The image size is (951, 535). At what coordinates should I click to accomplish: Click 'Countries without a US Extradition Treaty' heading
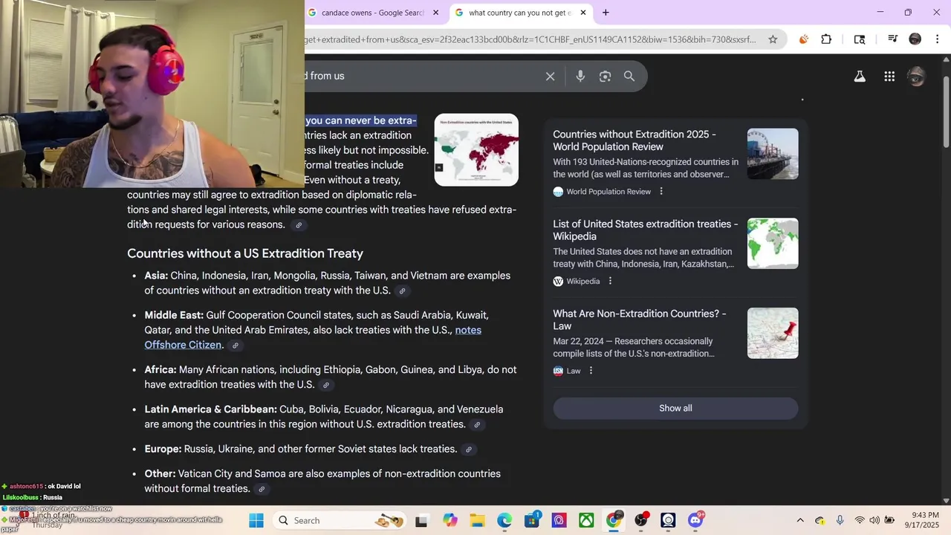pyautogui.click(x=245, y=253)
